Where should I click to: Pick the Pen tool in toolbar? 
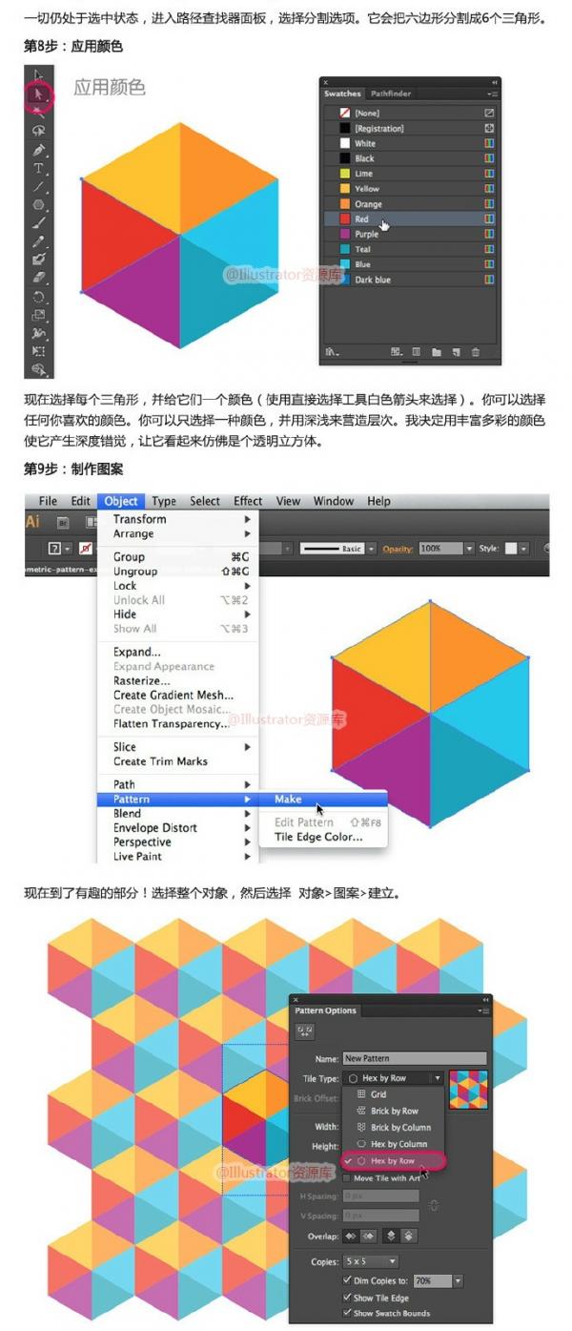coord(39,150)
